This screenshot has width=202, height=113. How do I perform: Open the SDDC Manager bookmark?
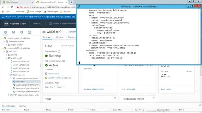[34, 12]
